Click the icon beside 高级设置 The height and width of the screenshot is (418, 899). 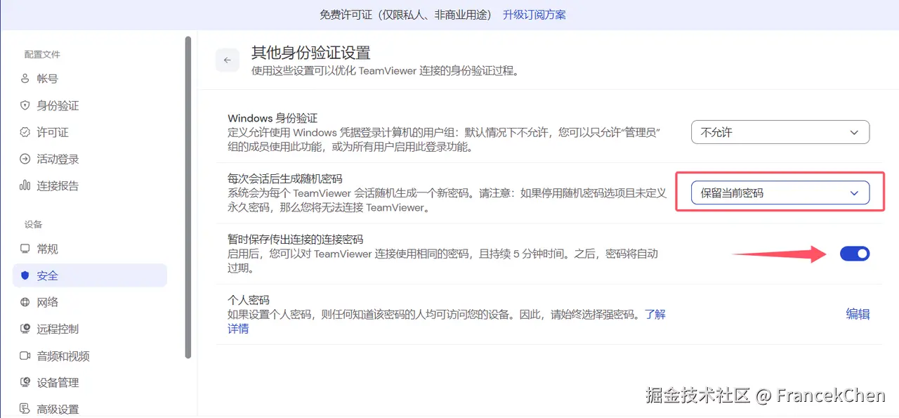(25, 409)
